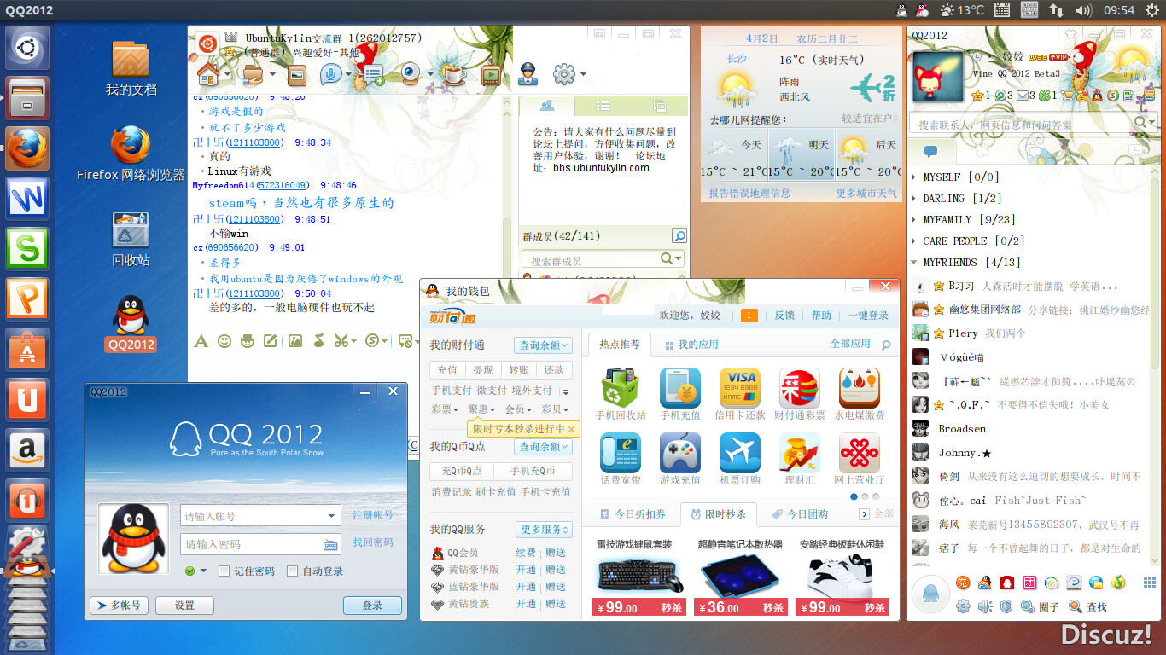Open the account dropdown in QQ login
1166x655 pixels.
click(x=332, y=516)
